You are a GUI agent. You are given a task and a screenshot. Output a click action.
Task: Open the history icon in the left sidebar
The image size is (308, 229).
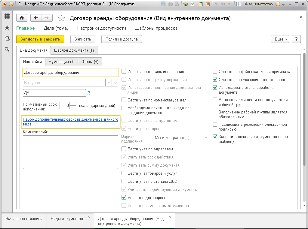click(x=7, y=38)
